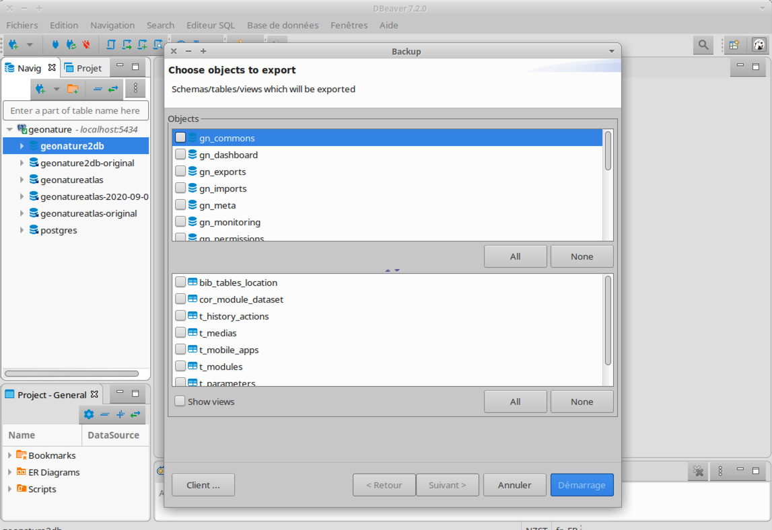The image size is (772, 530).
Task: Click the orange new folder icon in the Navigator toolbar
Action: click(73, 89)
